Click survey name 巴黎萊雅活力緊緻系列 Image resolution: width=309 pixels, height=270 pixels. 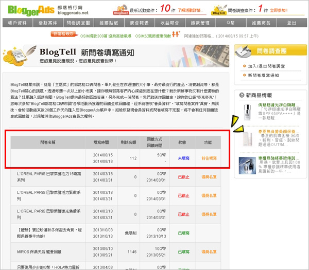[49, 195]
